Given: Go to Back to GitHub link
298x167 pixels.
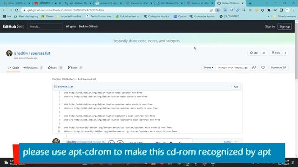Looking at the screenshot, I should (x=88, y=26).
